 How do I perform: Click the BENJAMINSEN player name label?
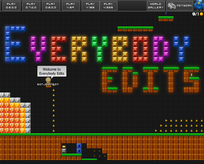48,84
